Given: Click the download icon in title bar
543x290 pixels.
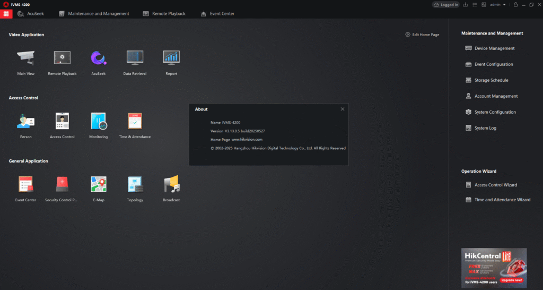Looking at the screenshot, I should [x=465, y=5].
